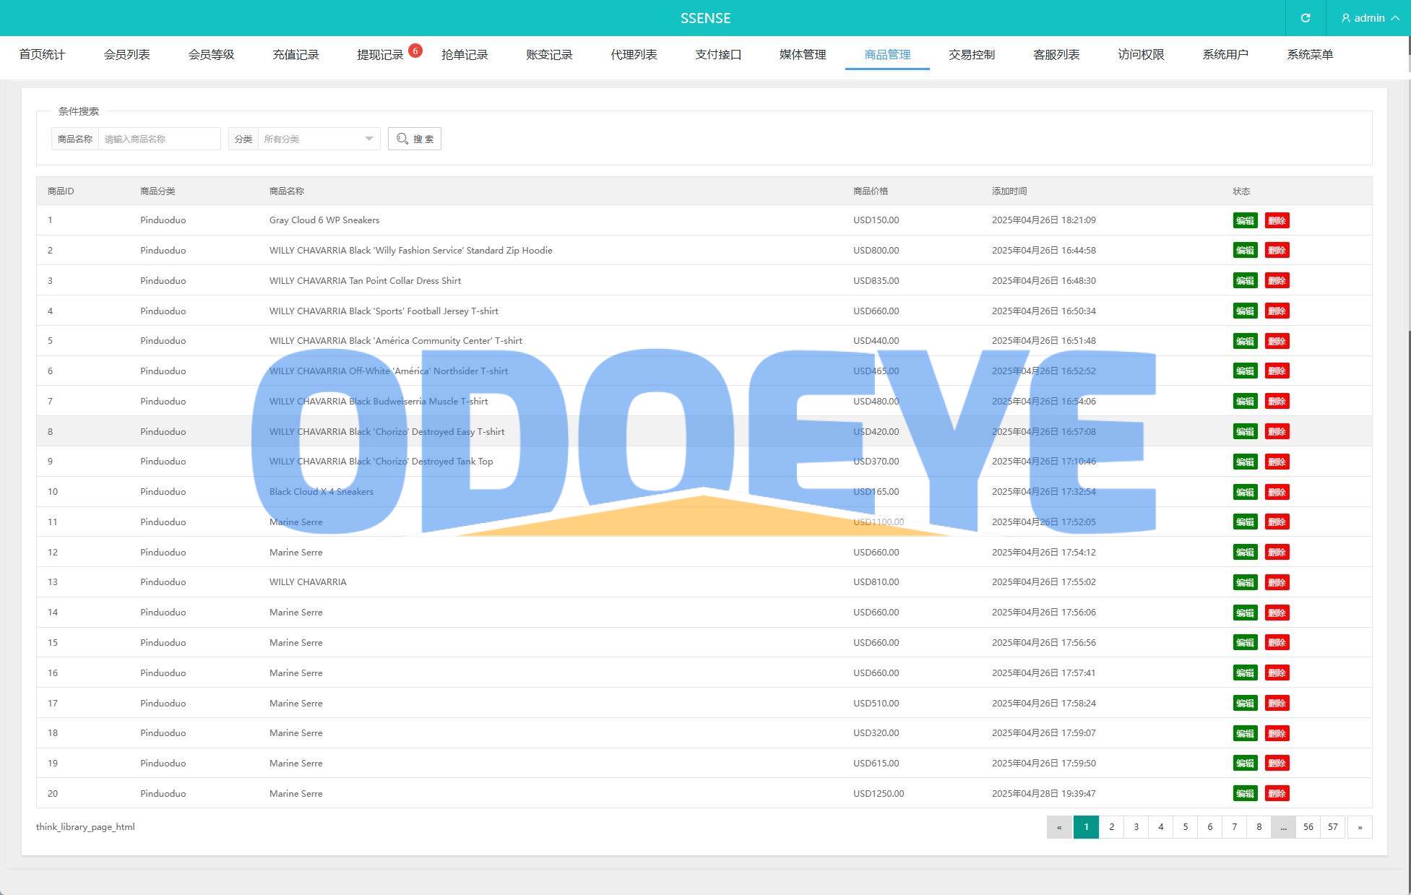Image resolution: width=1411 pixels, height=895 pixels.
Task: Expand the category dropdown showing 所有分类
Action: point(318,139)
